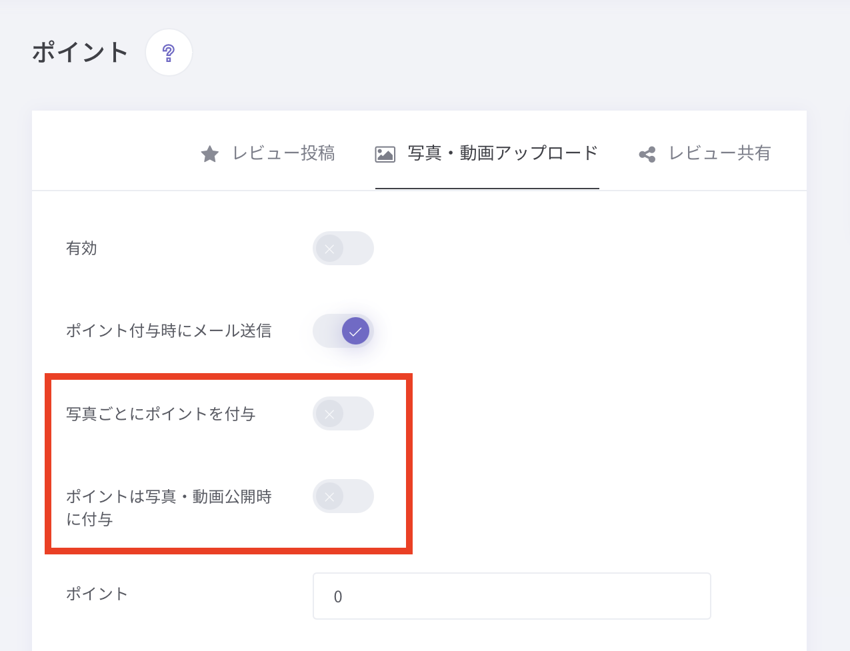
Task: Open the help question mark icon
Action: point(169,53)
